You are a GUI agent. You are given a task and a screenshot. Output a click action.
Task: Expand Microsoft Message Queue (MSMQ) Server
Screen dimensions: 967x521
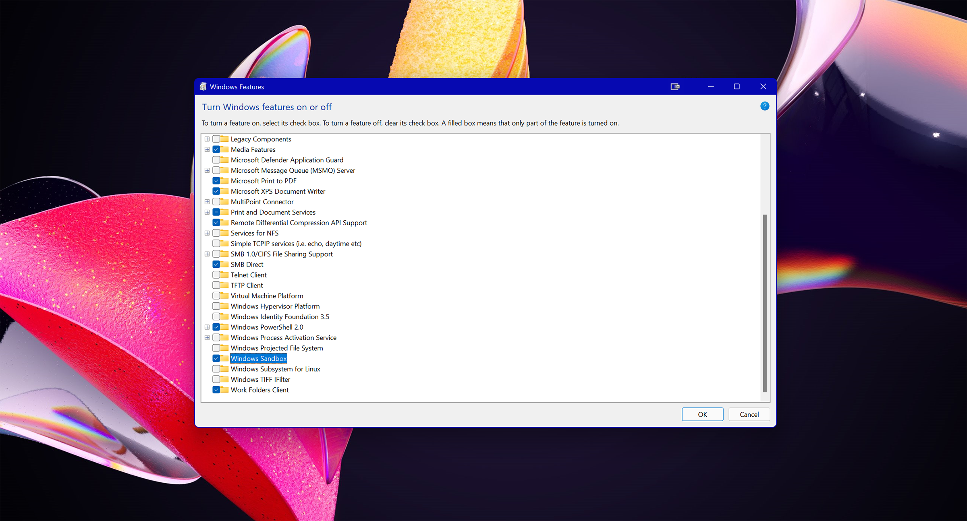pos(207,170)
